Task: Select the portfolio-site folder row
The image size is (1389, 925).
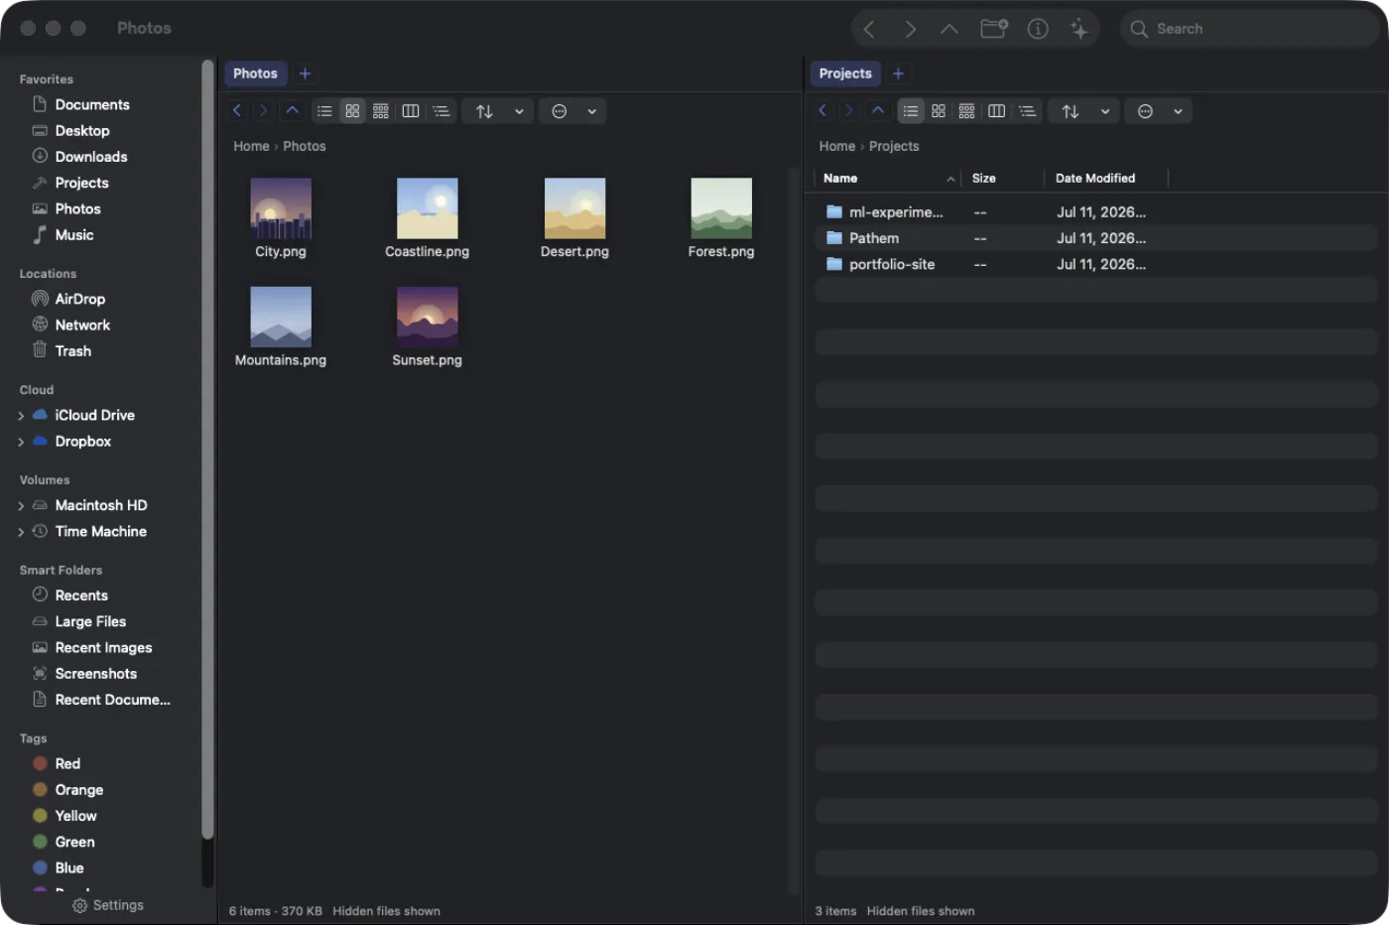Action: pos(1096,264)
